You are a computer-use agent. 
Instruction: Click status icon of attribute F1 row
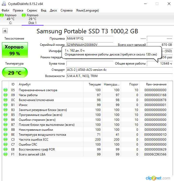point(5,154)
